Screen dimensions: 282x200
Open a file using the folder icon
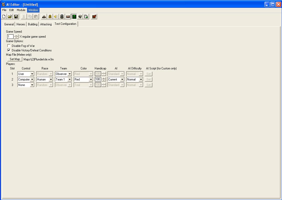click(10, 17)
